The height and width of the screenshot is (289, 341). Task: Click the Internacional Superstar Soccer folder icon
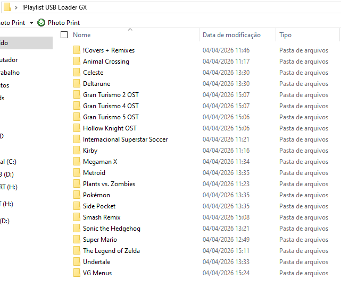(77, 139)
